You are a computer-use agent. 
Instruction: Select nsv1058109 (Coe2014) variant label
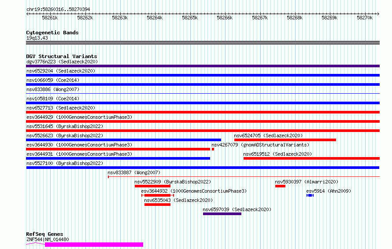coord(53,99)
